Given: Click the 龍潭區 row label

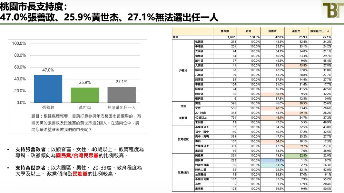Looking at the screenshot, I should click(199, 80).
